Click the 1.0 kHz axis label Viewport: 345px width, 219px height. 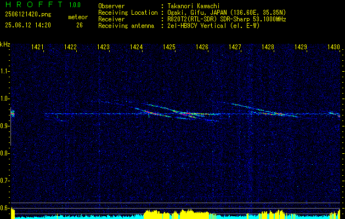4,99
